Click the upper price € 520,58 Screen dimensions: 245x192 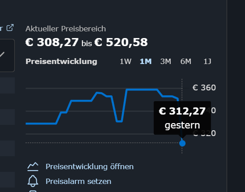(x=121, y=43)
